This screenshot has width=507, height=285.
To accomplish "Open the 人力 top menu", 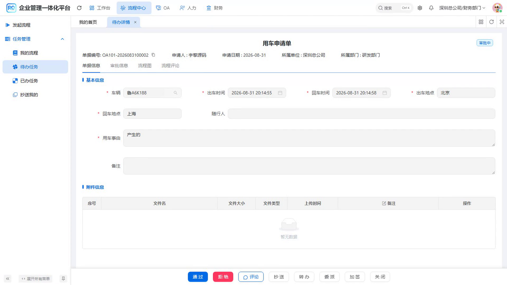I will coord(188,8).
